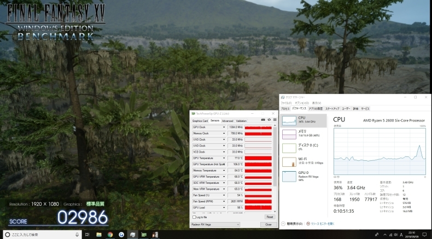
Task: Show hidden system tray icons chevron
Action: click(385, 235)
